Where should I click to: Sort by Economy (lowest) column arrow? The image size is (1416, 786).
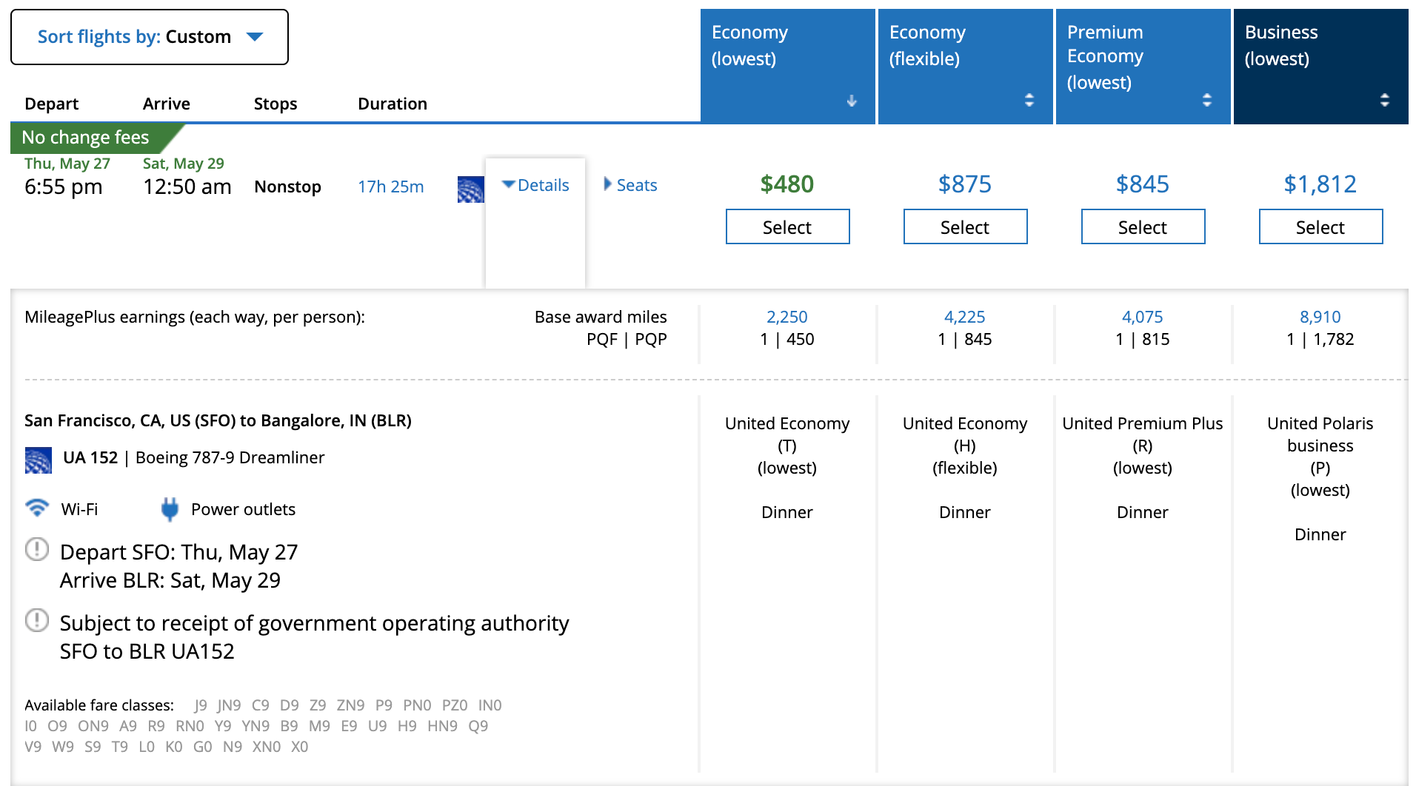pyautogui.click(x=852, y=101)
